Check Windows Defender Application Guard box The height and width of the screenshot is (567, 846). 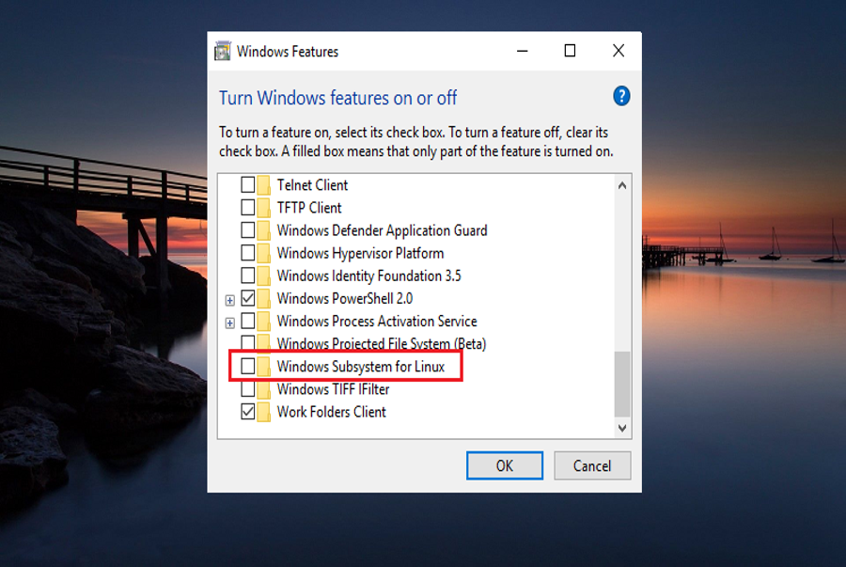[247, 230]
